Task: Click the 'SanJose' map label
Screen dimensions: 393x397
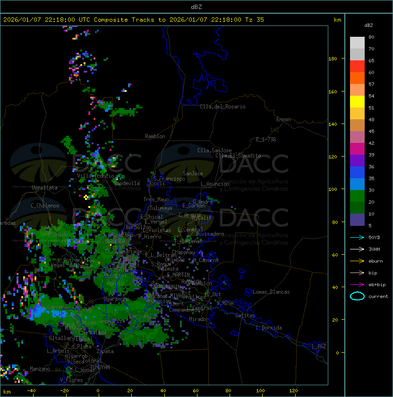Action: [x=193, y=174]
